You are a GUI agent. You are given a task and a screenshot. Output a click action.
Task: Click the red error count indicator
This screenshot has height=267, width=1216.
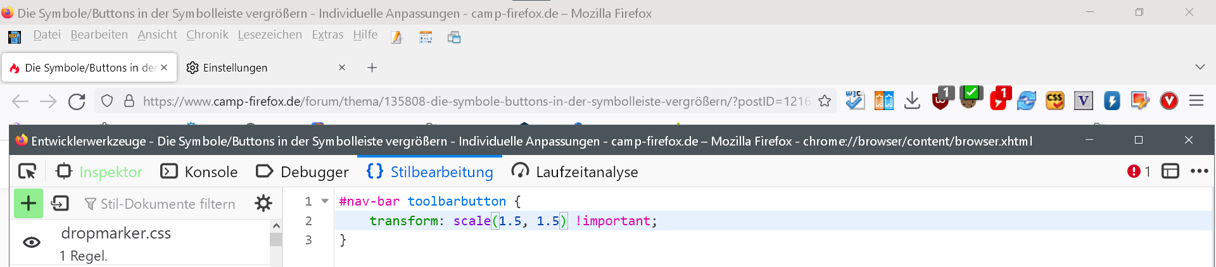pyautogui.click(x=1138, y=171)
